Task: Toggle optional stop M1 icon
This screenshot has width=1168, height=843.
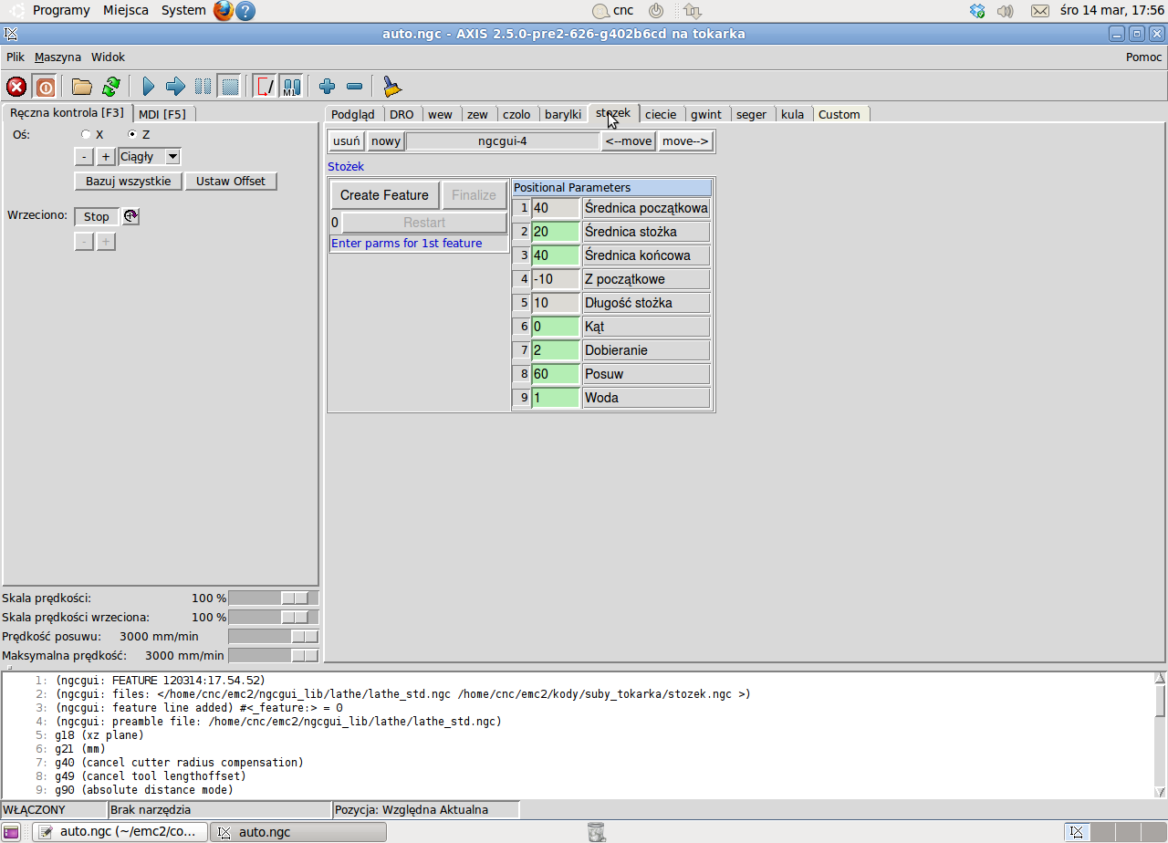Action: coord(291,87)
